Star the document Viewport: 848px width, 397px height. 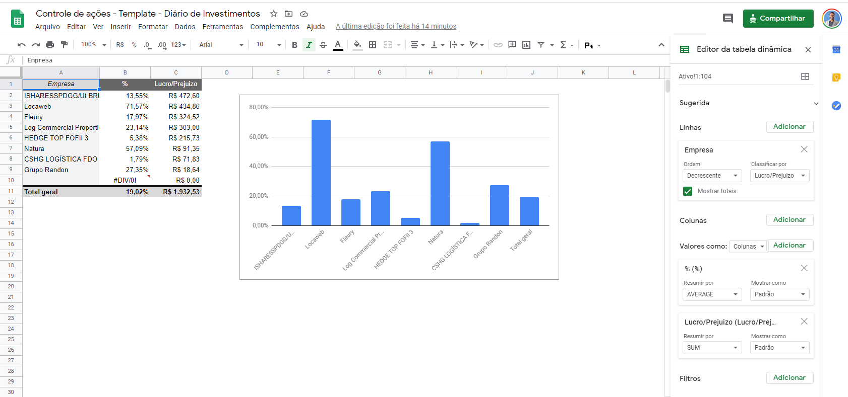pos(274,14)
